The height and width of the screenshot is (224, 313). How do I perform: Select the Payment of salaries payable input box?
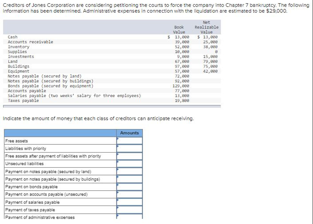(x=129, y=202)
